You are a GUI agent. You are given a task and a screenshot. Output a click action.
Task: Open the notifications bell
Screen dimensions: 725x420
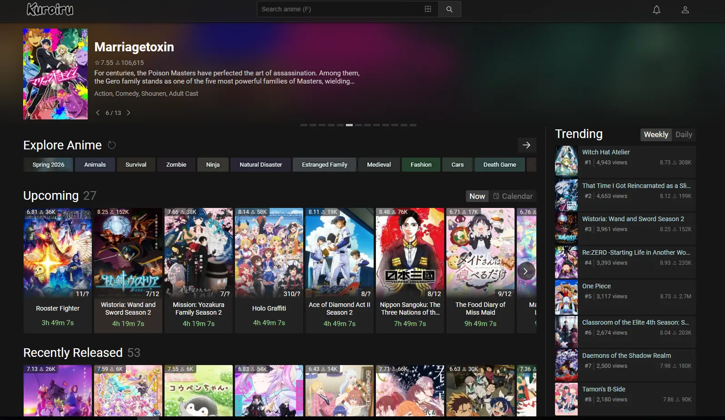click(x=656, y=10)
